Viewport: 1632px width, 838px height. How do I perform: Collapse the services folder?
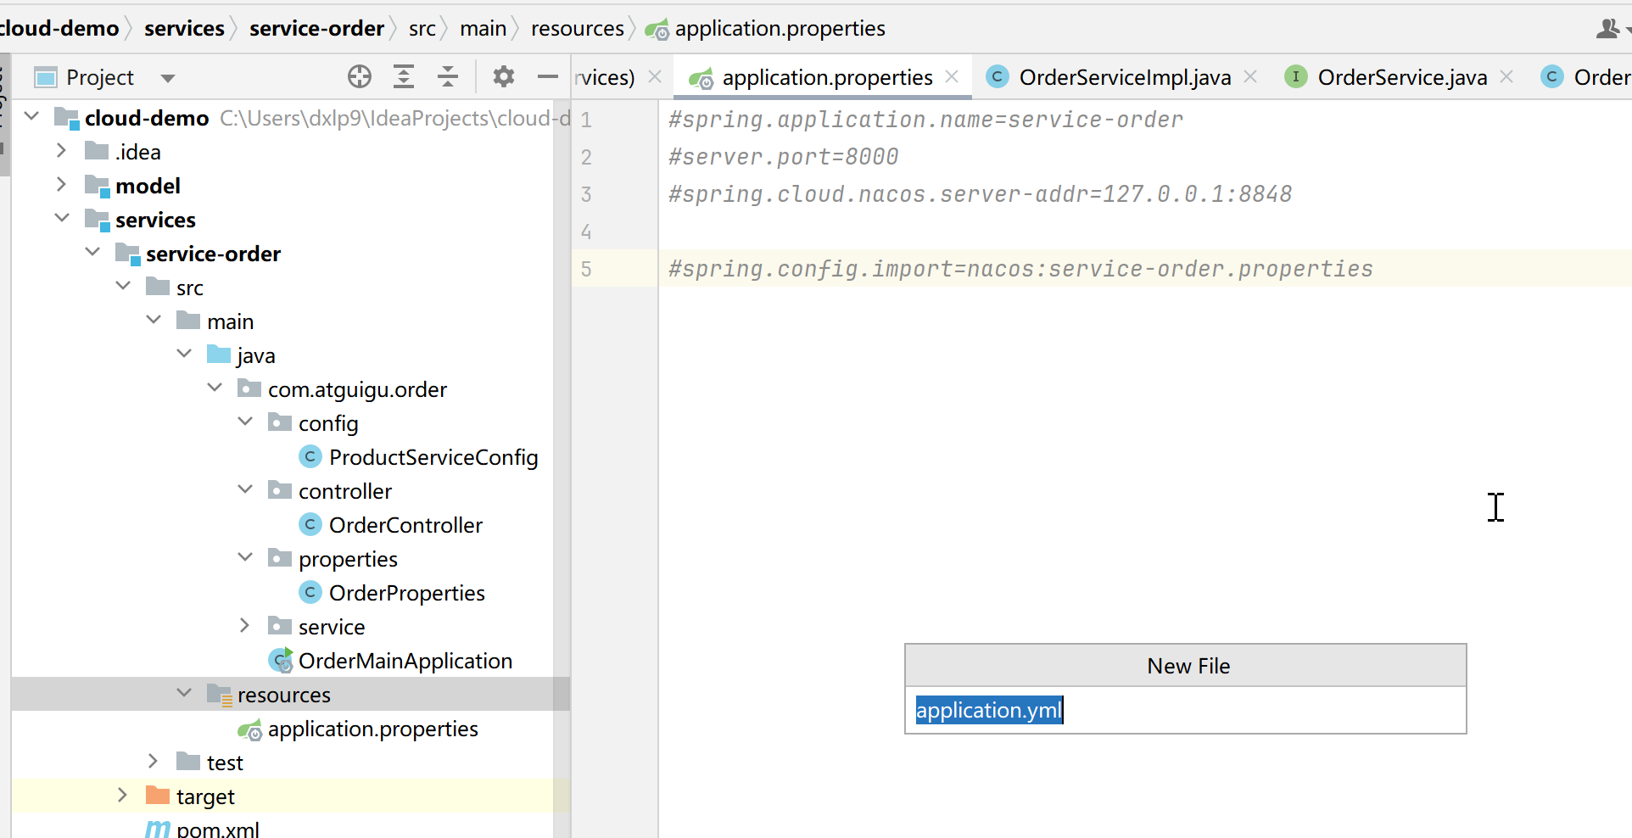coord(62,218)
